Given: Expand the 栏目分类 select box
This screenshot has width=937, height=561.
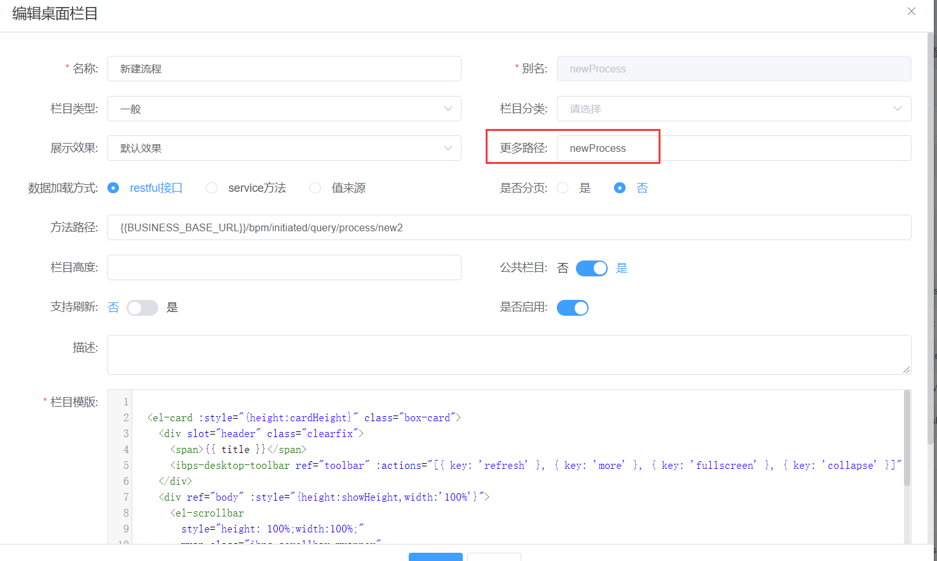Looking at the screenshot, I should pos(734,109).
